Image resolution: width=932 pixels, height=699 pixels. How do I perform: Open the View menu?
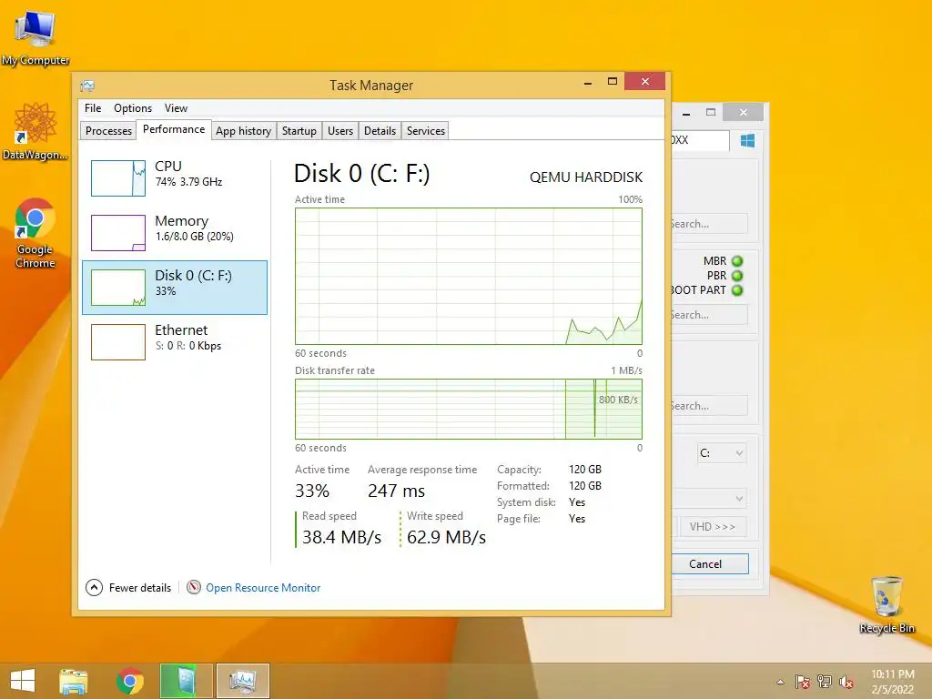(x=176, y=108)
